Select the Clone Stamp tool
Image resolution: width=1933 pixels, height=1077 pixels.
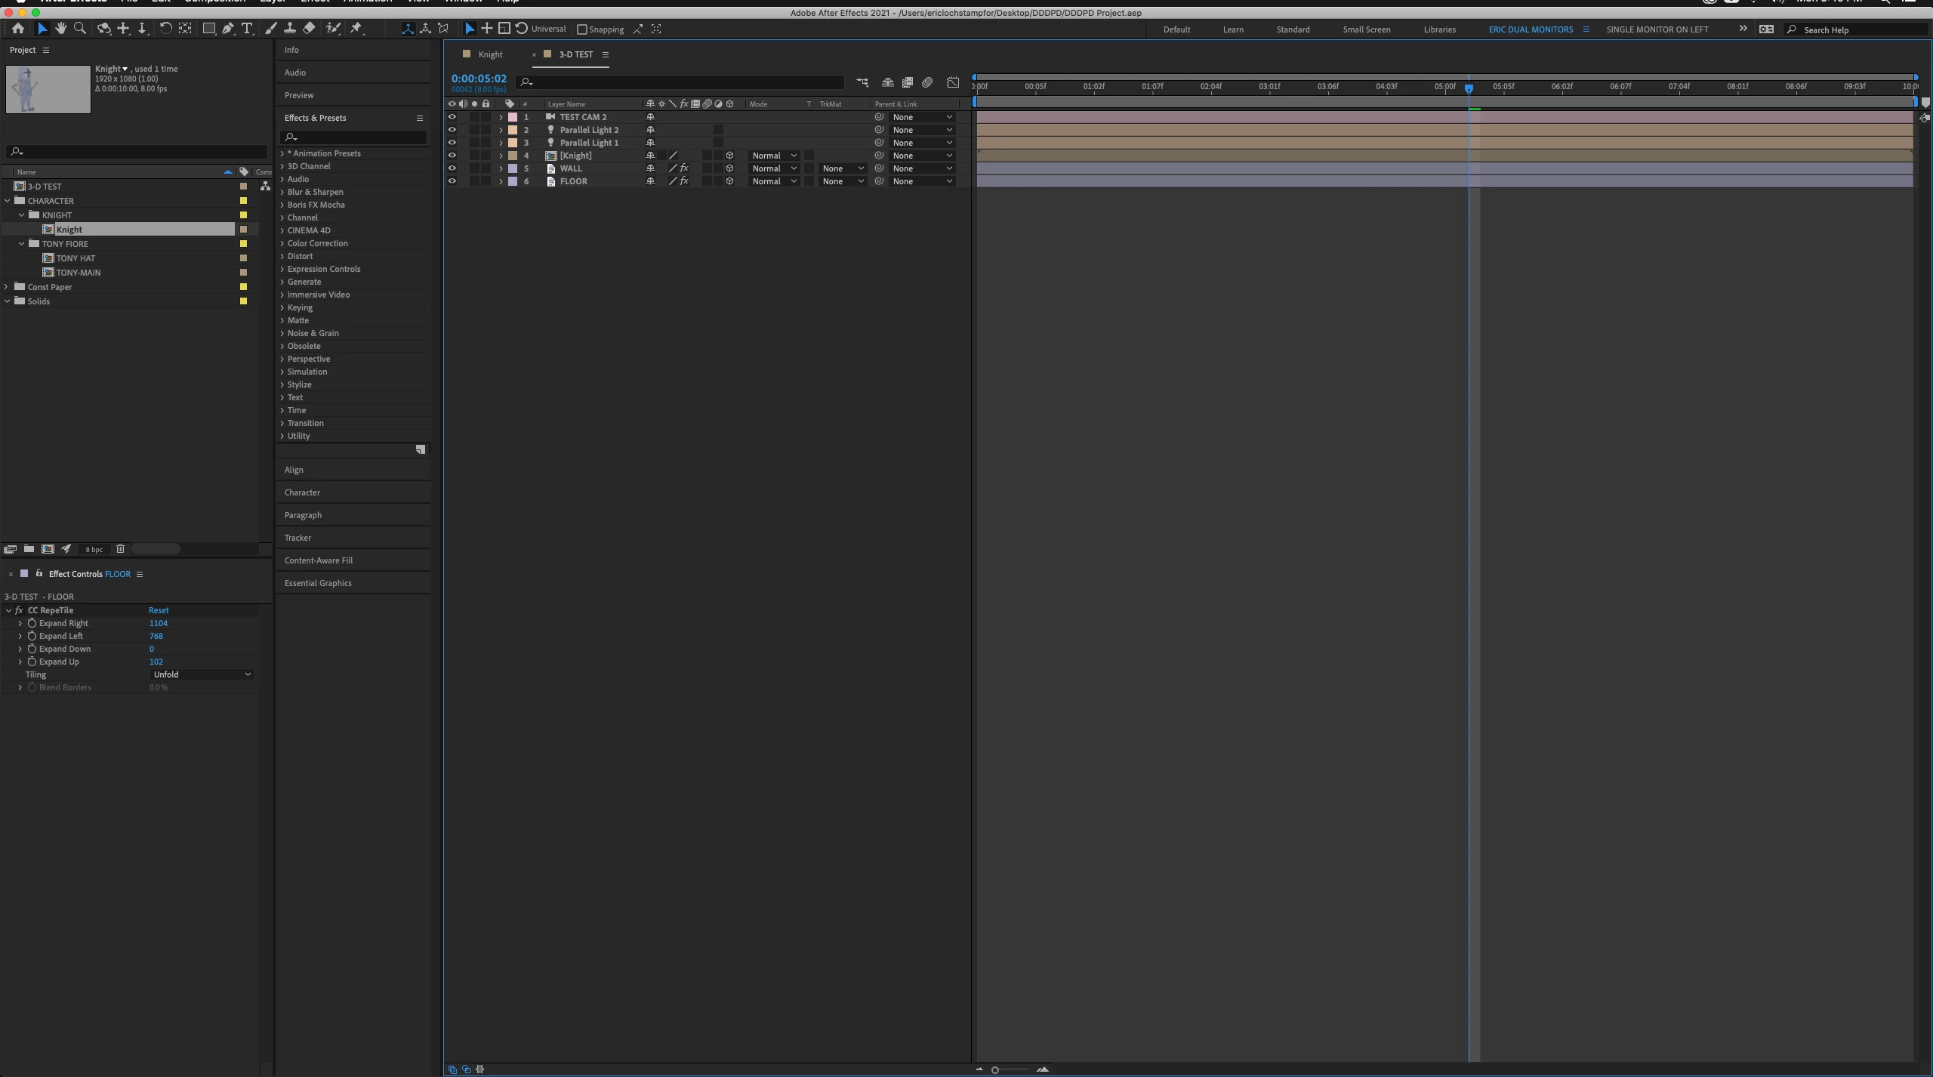click(x=290, y=29)
